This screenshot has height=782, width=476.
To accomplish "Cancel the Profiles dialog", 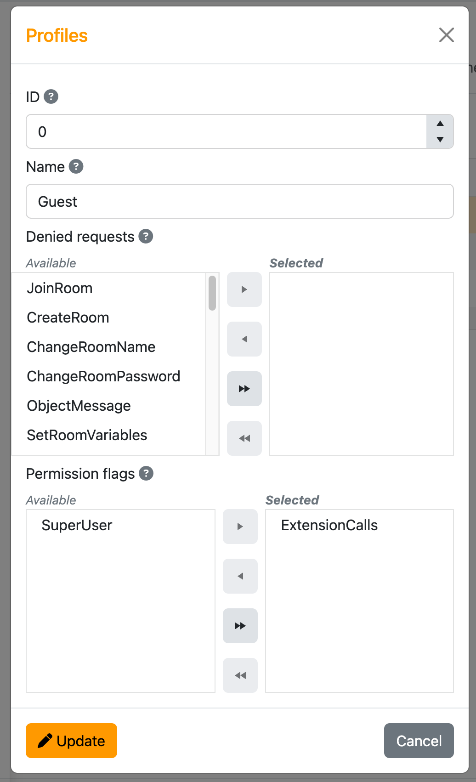I will [x=419, y=741].
